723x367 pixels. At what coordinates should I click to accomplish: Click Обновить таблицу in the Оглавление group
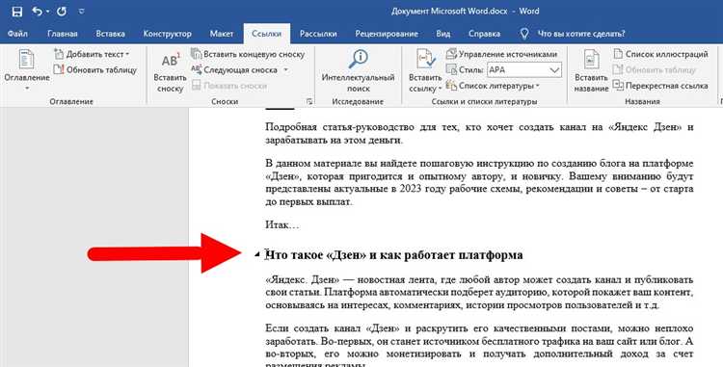pos(95,70)
